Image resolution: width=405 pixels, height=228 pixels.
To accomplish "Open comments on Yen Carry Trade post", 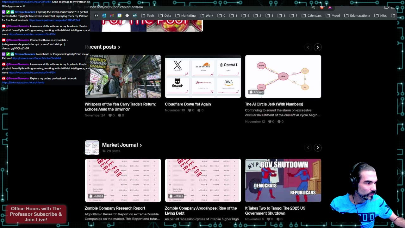I will pos(121,115).
